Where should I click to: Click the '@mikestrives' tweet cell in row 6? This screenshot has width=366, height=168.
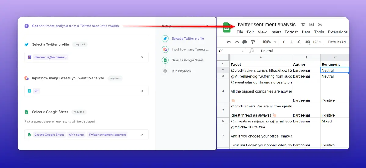coord(261,121)
